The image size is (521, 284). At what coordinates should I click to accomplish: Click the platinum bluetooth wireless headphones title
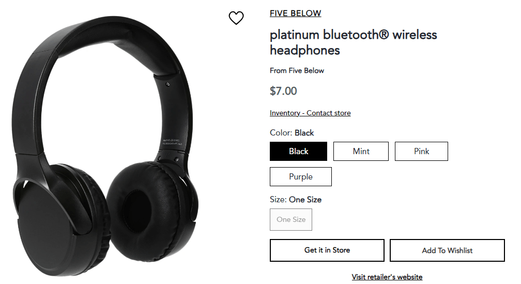tap(353, 42)
